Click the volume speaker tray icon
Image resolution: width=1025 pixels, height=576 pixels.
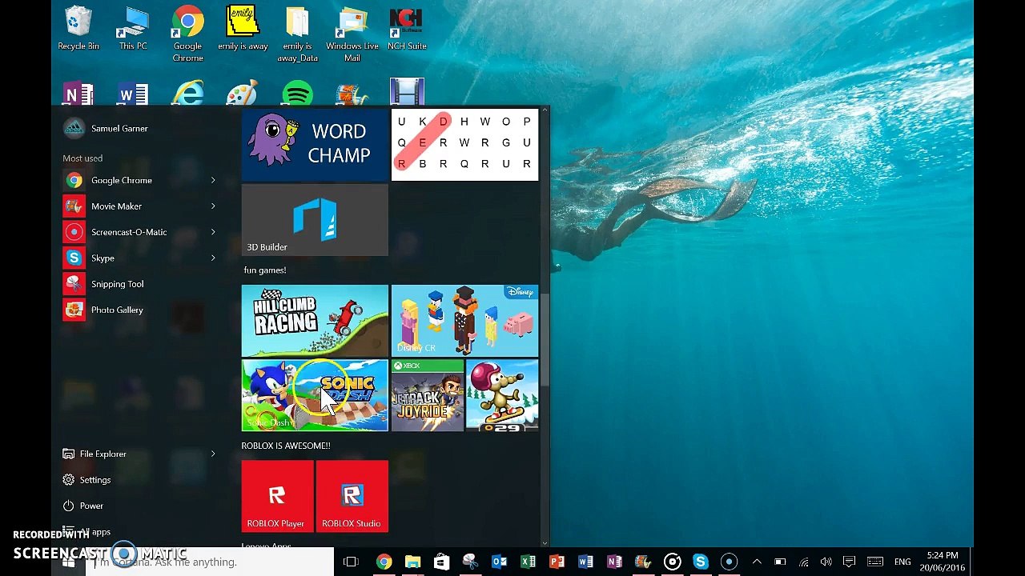tap(826, 562)
